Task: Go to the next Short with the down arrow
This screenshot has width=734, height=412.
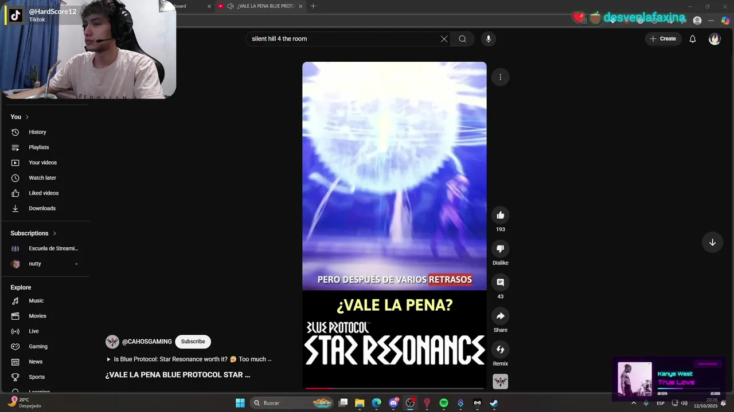Action: click(712, 242)
